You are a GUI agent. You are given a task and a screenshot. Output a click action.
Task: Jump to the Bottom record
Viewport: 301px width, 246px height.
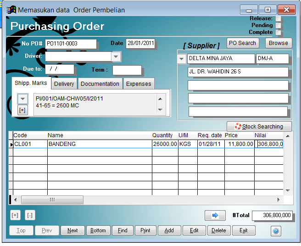pos(98,230)
